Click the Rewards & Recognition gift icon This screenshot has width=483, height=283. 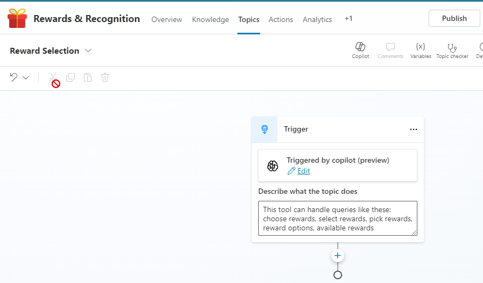pos(17,19)
